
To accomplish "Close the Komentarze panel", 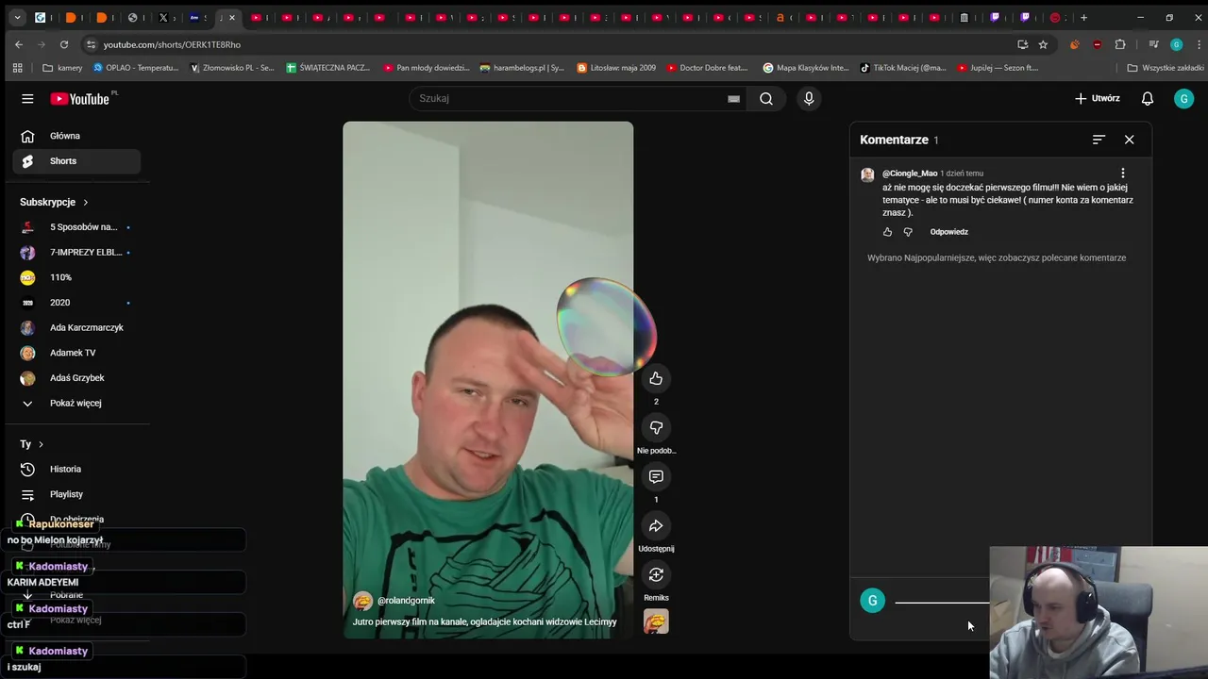I will coord(1129,140).
